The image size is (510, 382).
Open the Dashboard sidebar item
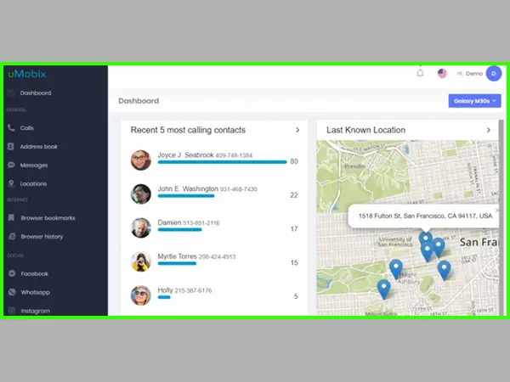(x=36, y=93)
